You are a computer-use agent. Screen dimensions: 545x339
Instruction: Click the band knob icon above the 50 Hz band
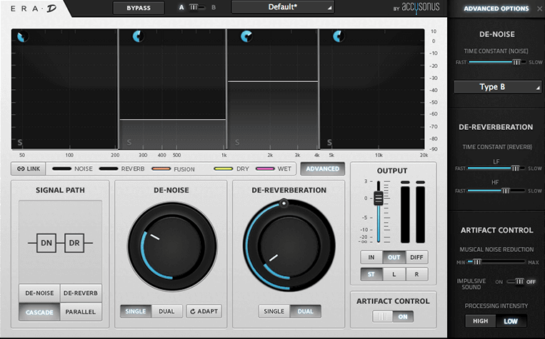coord(23,36)
